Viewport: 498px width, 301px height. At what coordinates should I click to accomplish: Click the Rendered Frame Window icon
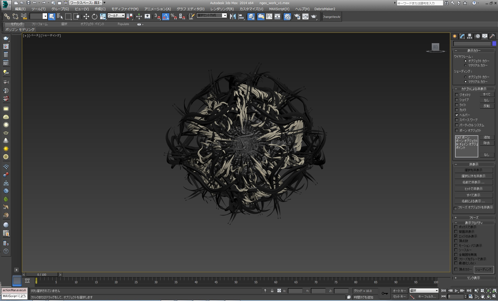305,17
